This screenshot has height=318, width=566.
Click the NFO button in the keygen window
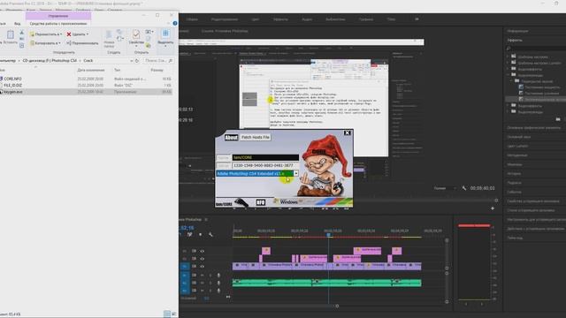(x=260, y=202)
